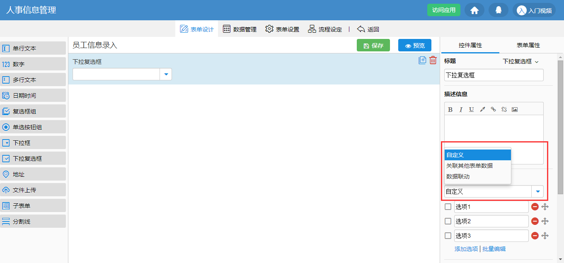Add a 下拉框 control from the sidebar
The height and width of the screenshot is (263, 564).
click(x=33, y=142)
